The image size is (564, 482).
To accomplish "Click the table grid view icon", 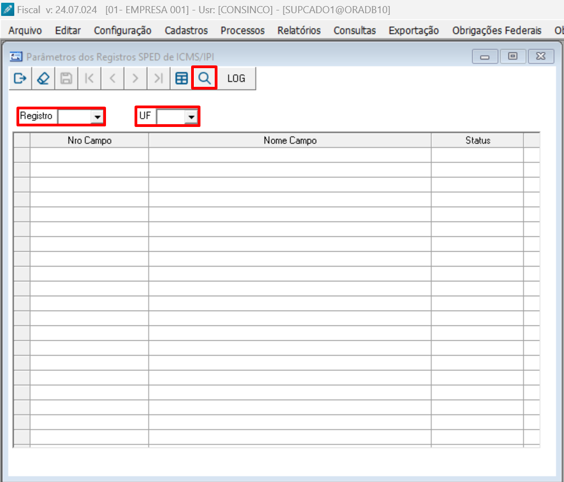I will [x=181, y=78].
